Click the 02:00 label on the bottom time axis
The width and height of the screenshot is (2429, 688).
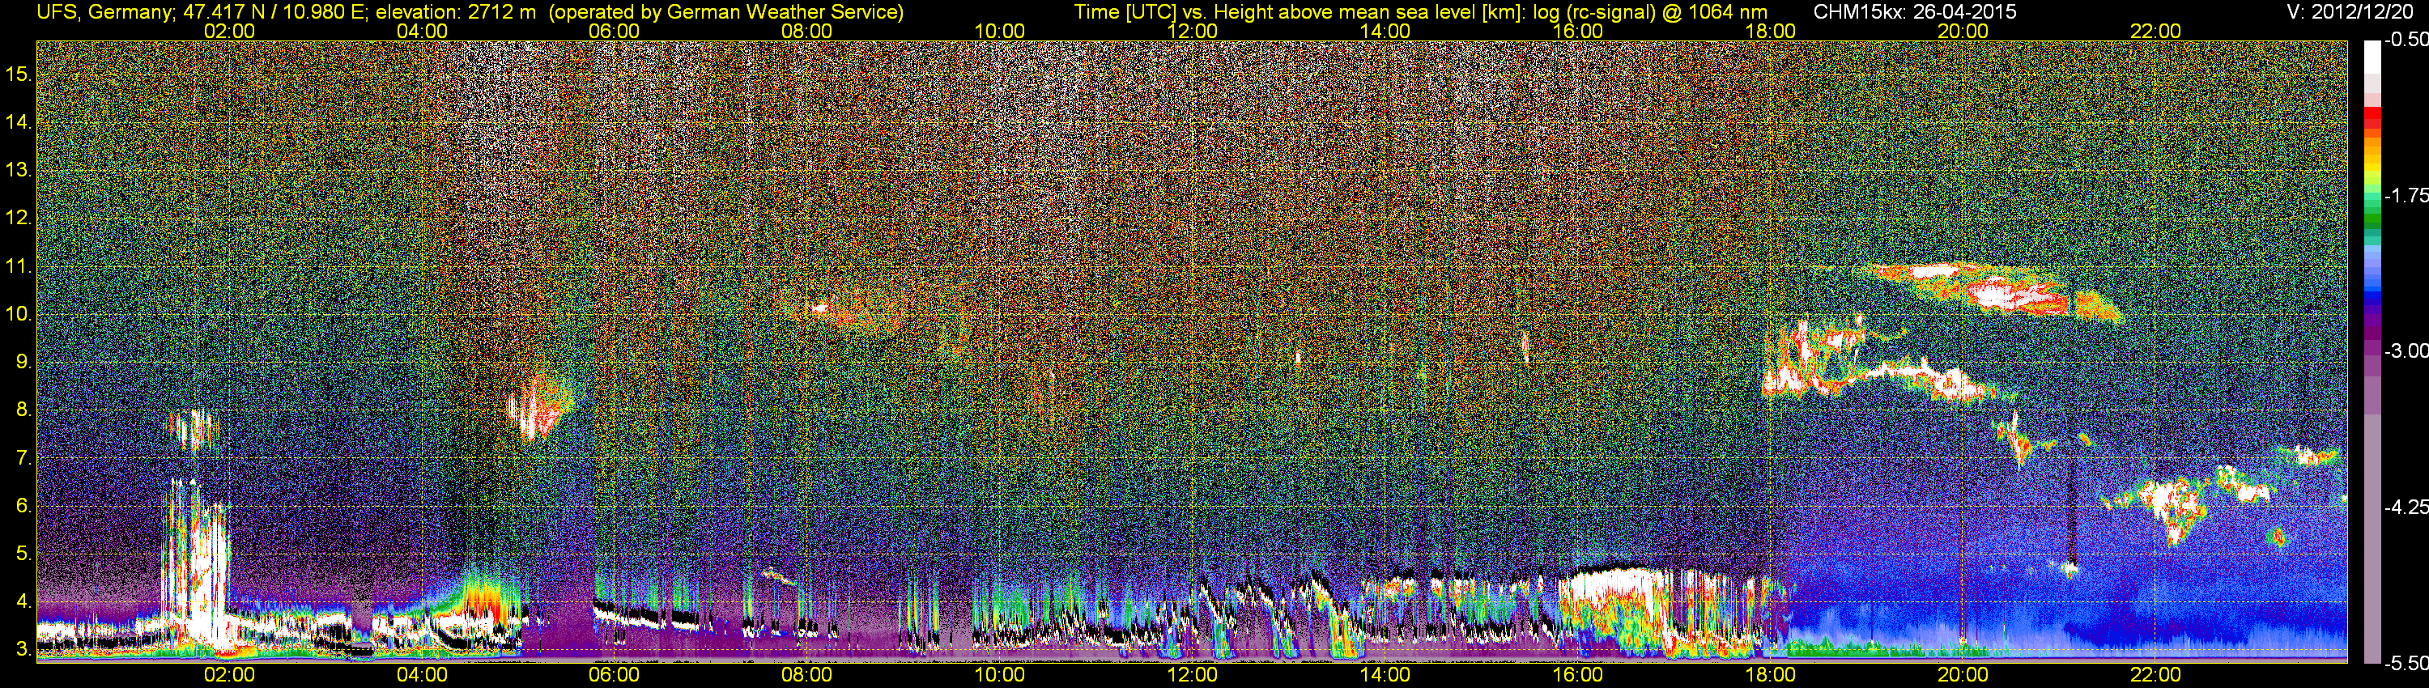point(229,675)
